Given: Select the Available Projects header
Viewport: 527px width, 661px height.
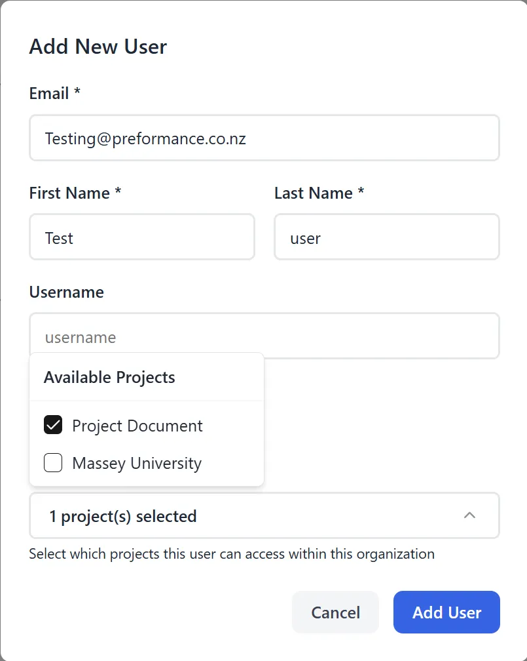Looking at the screenshot, I should pos(109,377).
